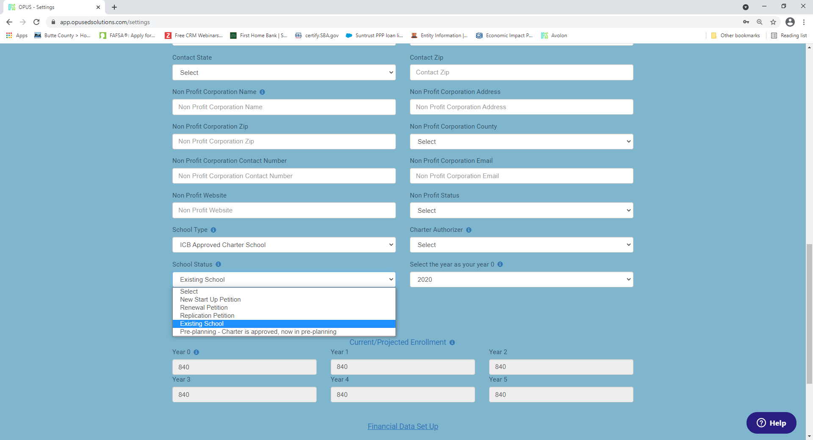Click info icon next to Current/Projected Enrollment
This screenshot has width=813, height=440.
(452, 342)
